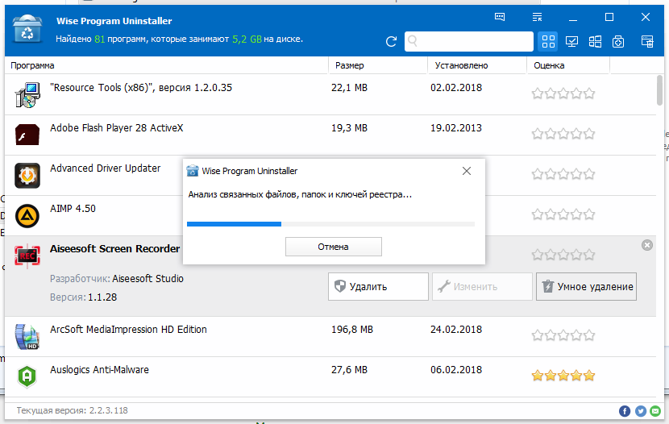Click the ArcSoft MediaImpression HD Edition name

point(128,330)
